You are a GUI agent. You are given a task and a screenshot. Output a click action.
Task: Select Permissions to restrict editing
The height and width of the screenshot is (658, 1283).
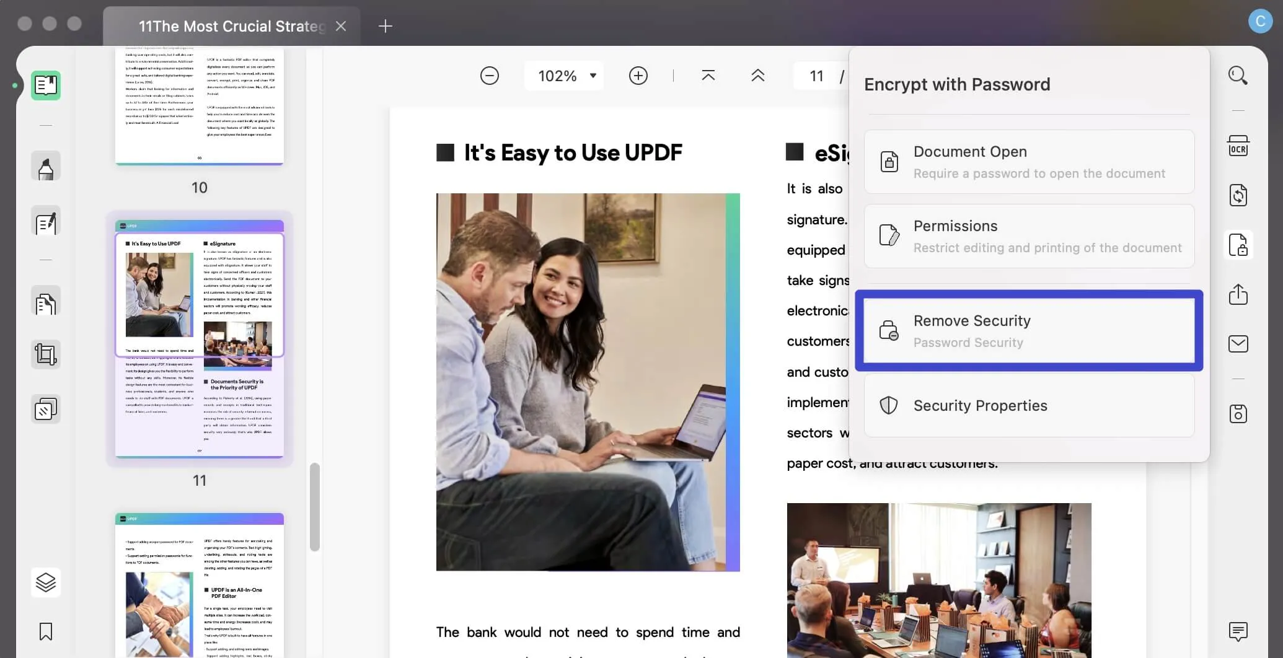pyautogui.click(x=1029, y=236)
